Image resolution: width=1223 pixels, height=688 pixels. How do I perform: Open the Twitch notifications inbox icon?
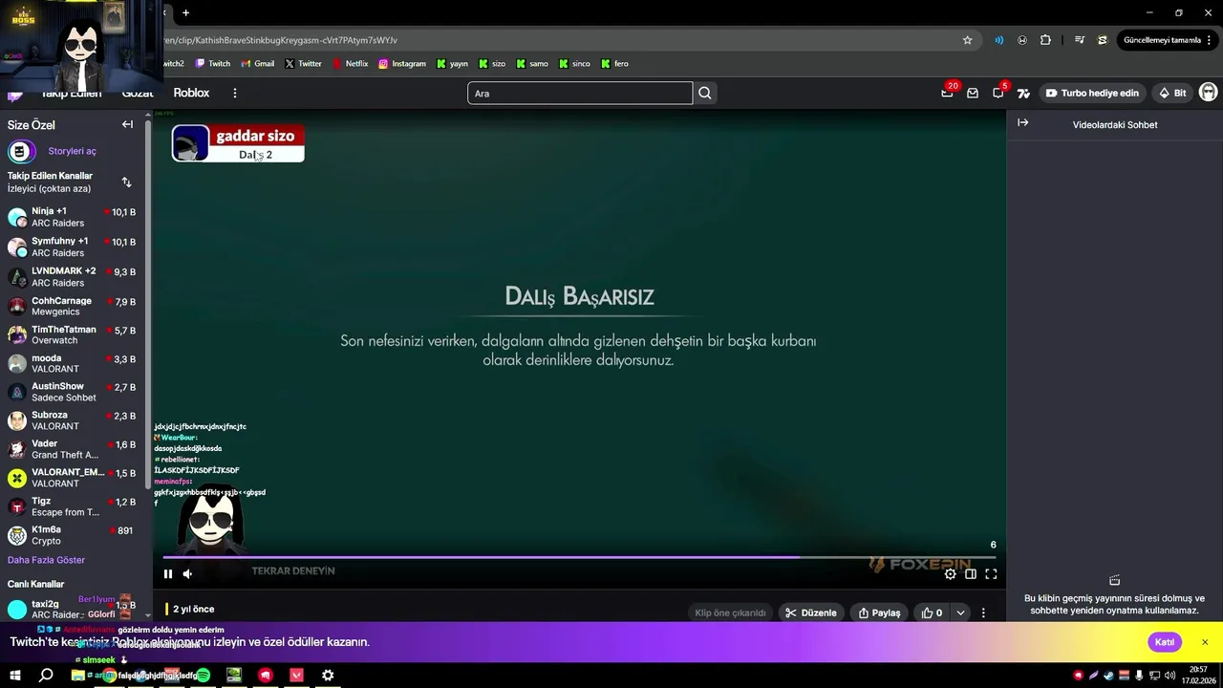[x=973, y=93]
